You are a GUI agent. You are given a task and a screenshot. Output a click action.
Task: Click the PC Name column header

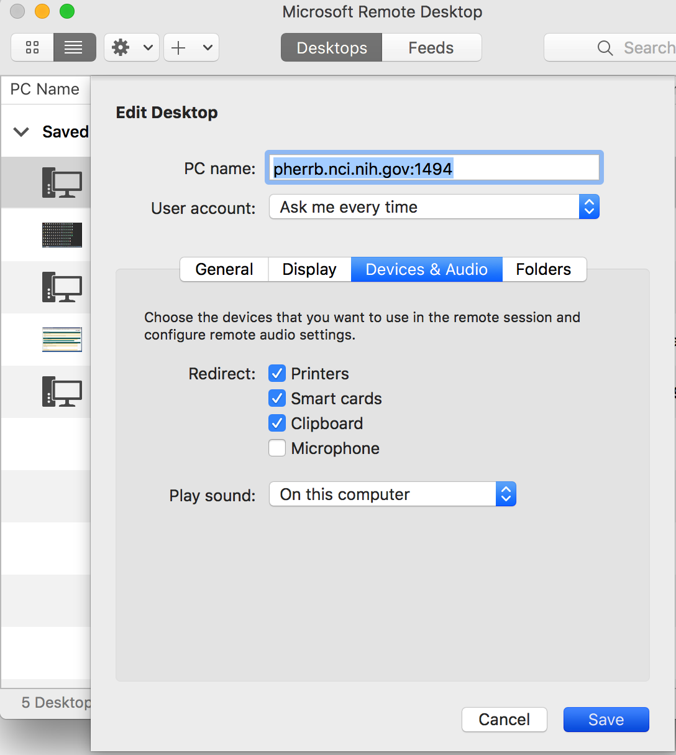(45, 89)
